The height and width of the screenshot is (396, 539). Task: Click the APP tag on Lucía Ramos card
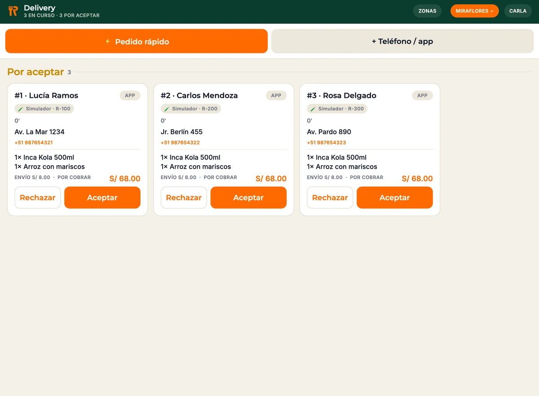pyautogui.click(x=130, y=96)
